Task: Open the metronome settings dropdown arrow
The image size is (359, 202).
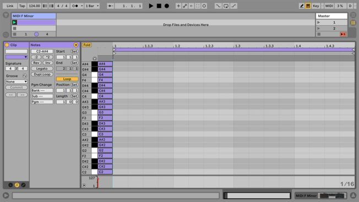Action: pyautogui.click(x=81, y=6)
